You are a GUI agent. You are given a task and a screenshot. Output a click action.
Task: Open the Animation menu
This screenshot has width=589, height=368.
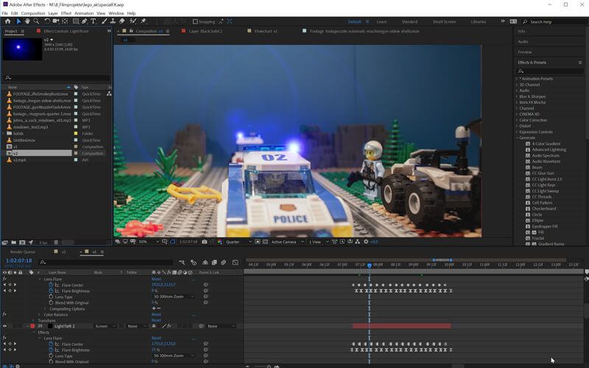(x=84, y=13)
